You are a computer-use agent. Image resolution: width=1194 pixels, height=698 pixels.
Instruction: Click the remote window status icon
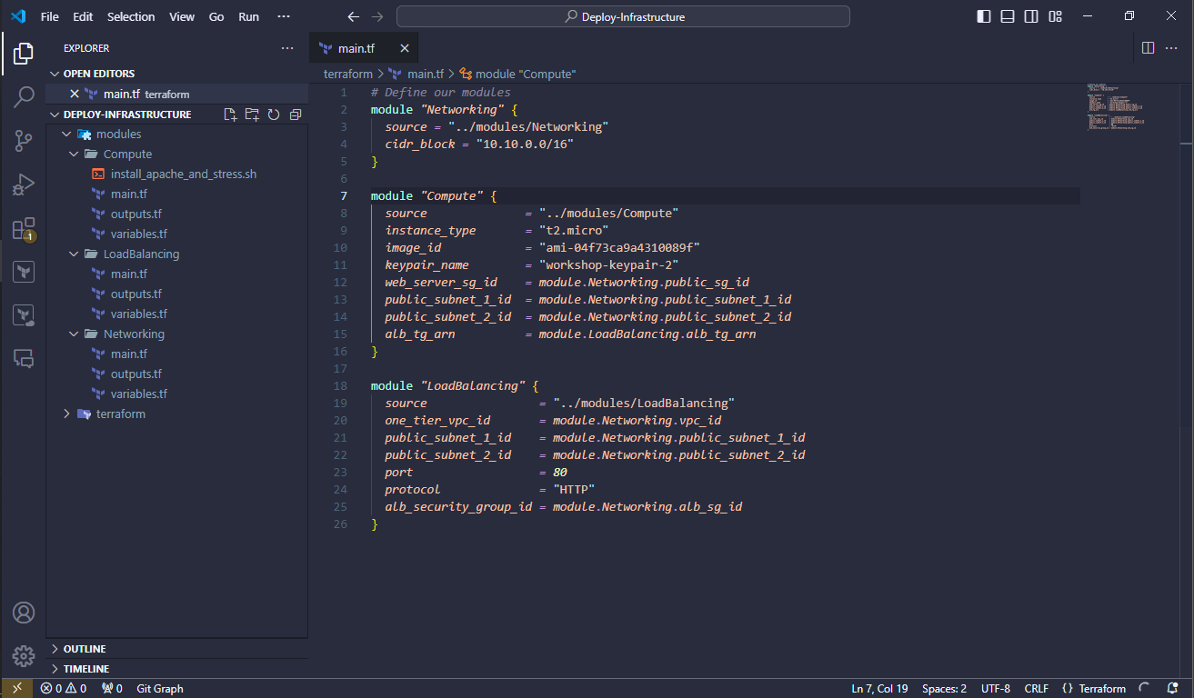pos(16,688)
